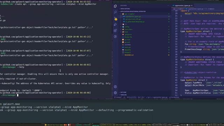Click the file icon beside groupversion_info.go
Screen dimensions: 224x126
tap(124, 19)
